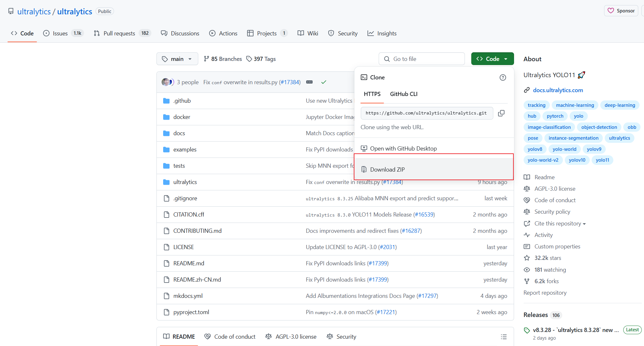Viewport: 644px width, 346px height.
Task: Switch to the GitHub CLI tab
Action: [x=404, y=94]
